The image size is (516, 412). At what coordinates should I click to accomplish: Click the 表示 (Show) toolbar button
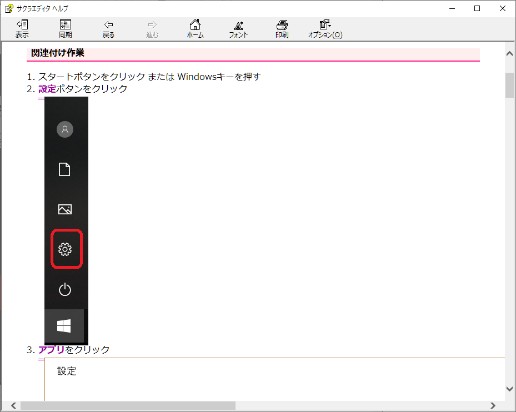22,29
